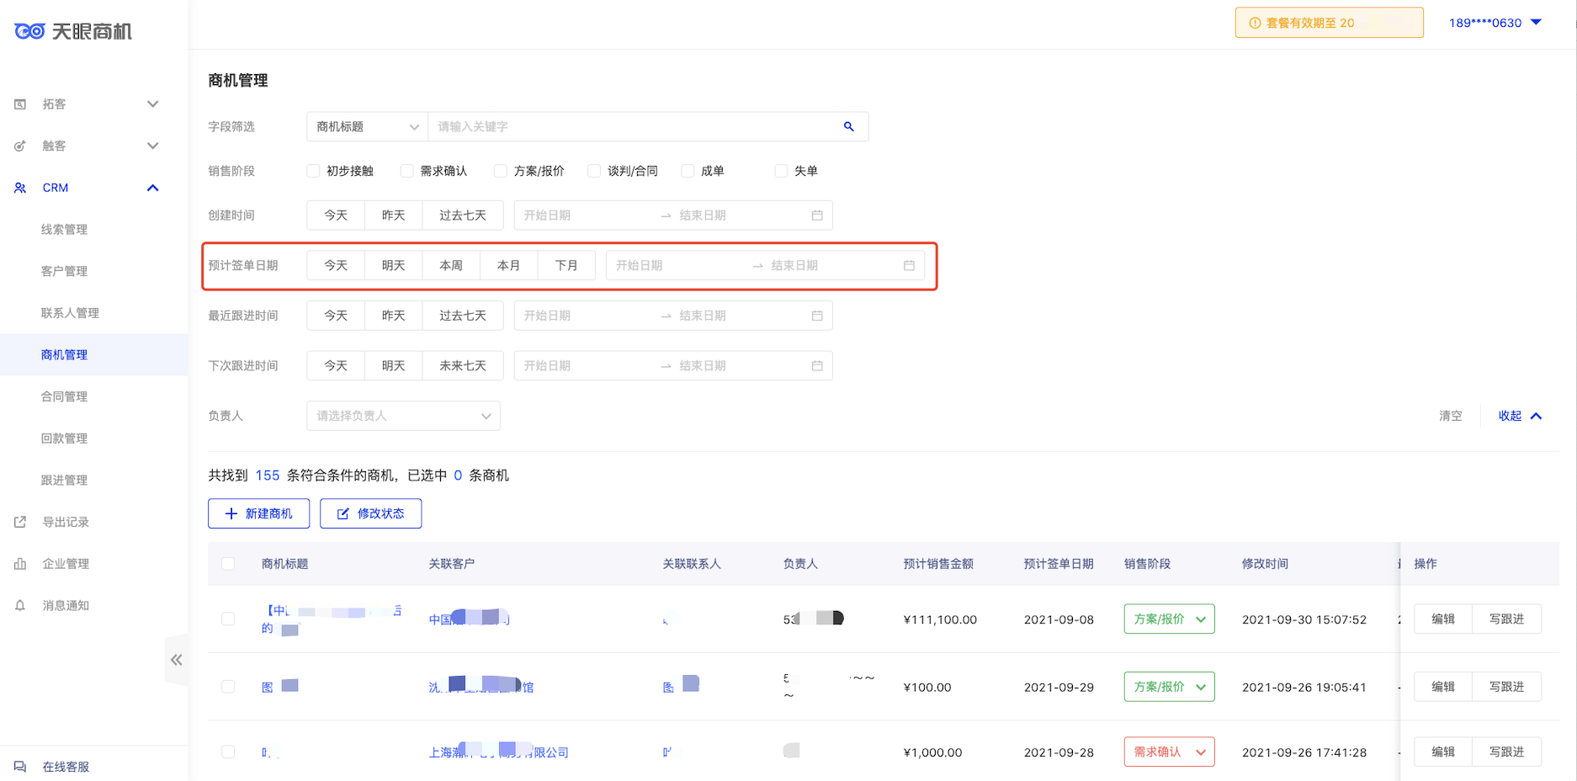Click calendar icon in 预计签单日期 row

click(x=909, y=265)
